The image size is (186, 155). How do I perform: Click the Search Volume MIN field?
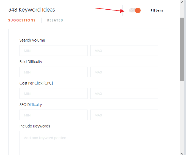53,51
